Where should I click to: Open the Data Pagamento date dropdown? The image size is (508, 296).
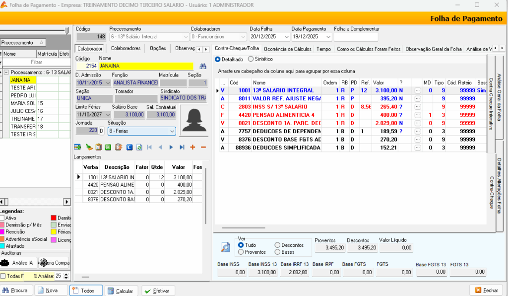tap(328, 37)
